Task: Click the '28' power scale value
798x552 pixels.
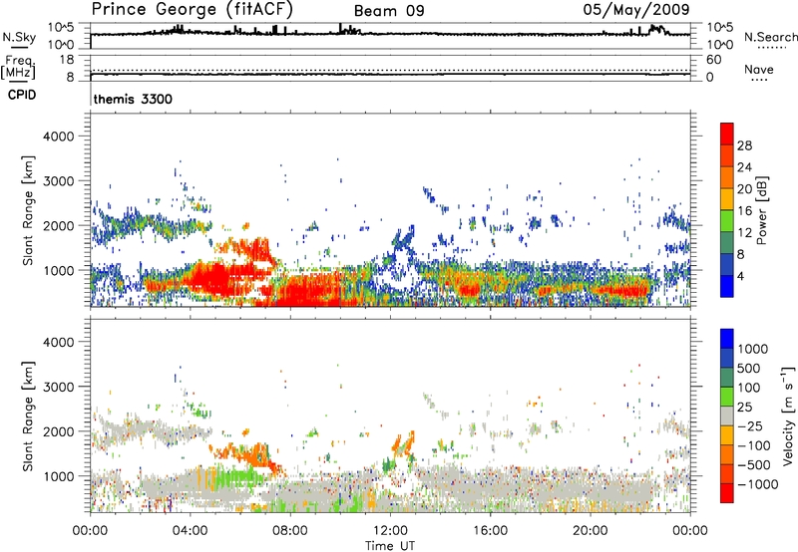Action: pos(744,145)
